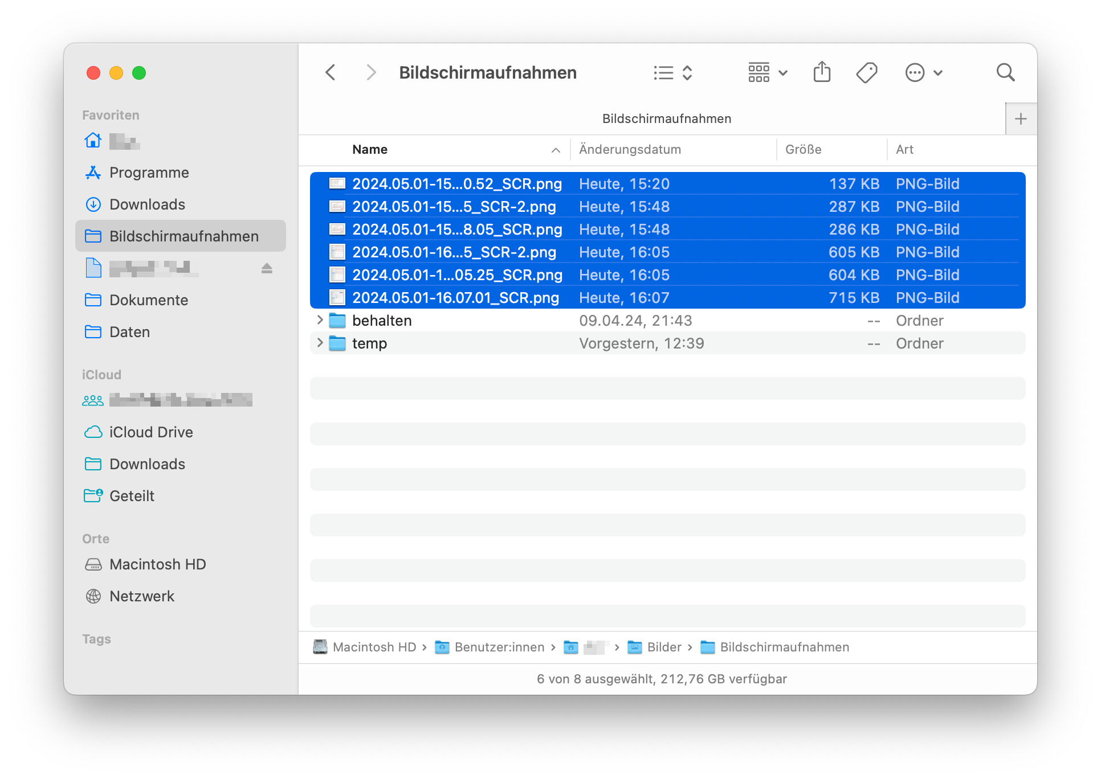Click the forward navigation arrow

pyautogui.click(x=371, y=72)
